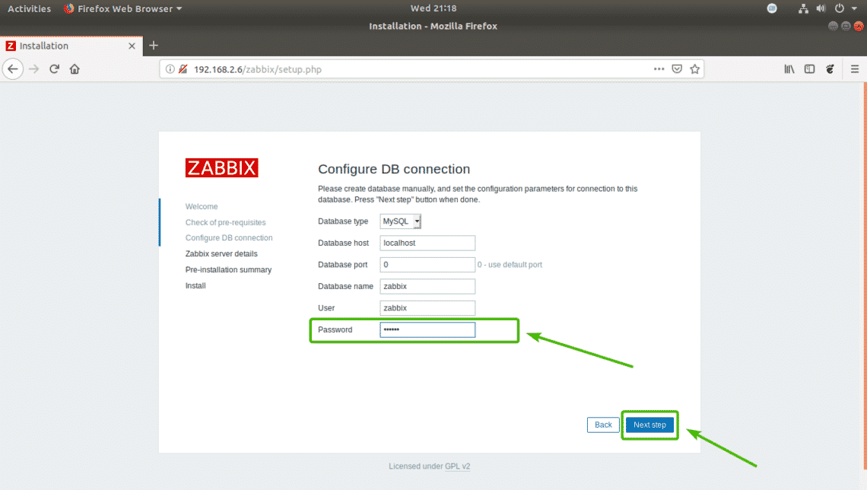867x490 pixels.
Task: Select the Welcome step
Action: (x=202, y=206)
